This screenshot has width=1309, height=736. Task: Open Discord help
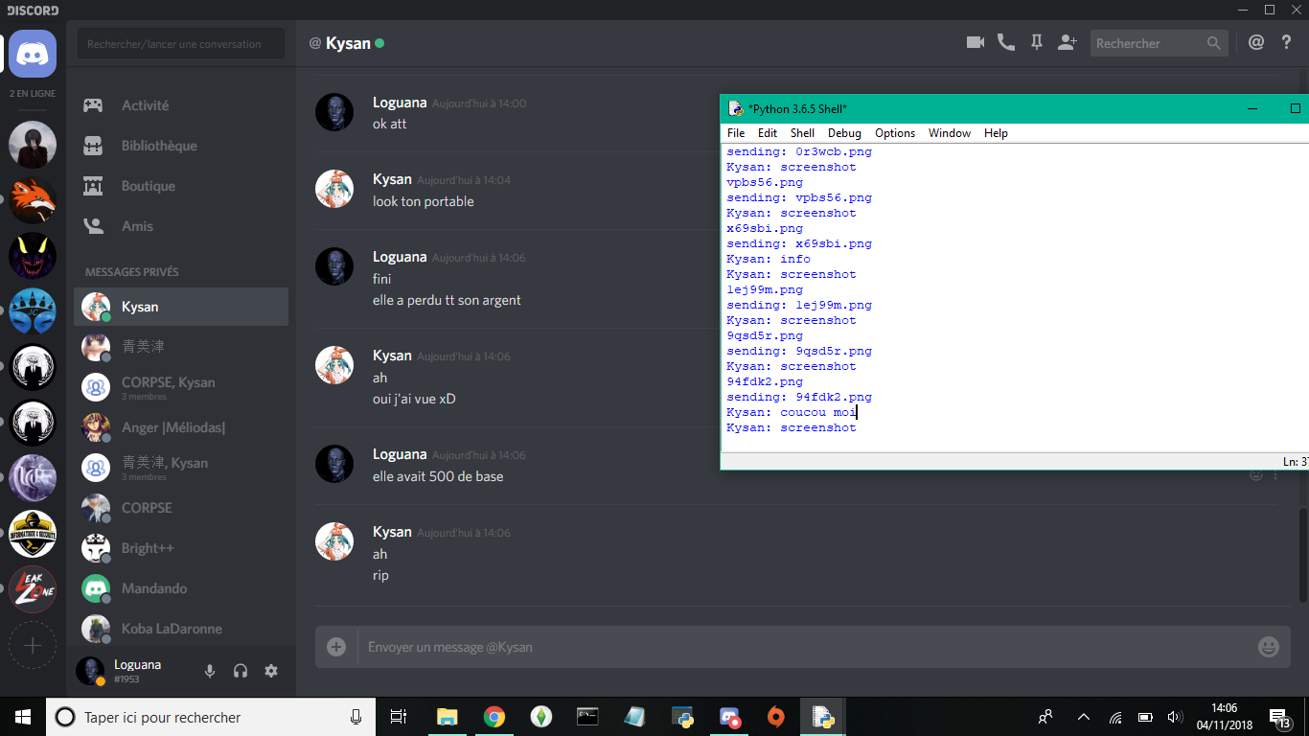click(1287, 43)
